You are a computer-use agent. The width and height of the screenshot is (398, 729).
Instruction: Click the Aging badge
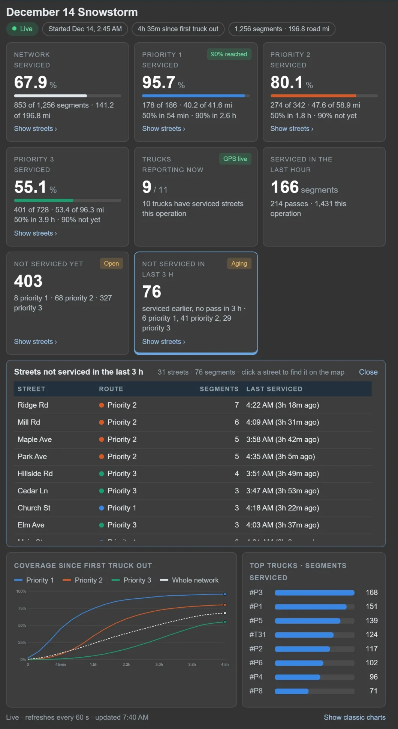(239, 263)
